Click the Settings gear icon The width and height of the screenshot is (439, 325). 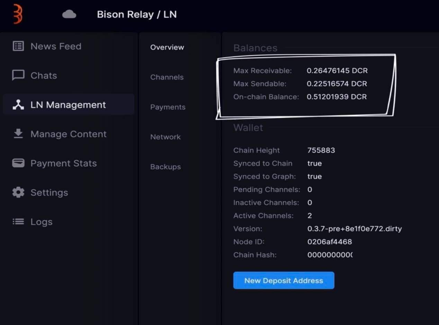tap(18, 192)
